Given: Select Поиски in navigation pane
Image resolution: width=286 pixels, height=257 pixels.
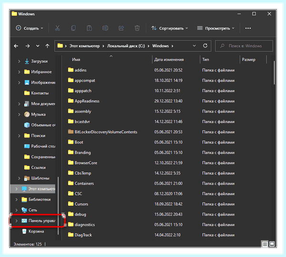Looking at the screenshot, I should point(35,135).
